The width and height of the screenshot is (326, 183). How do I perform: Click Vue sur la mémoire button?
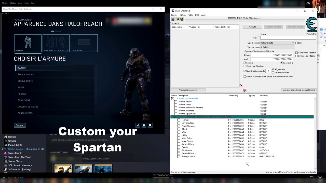point(188,90)
